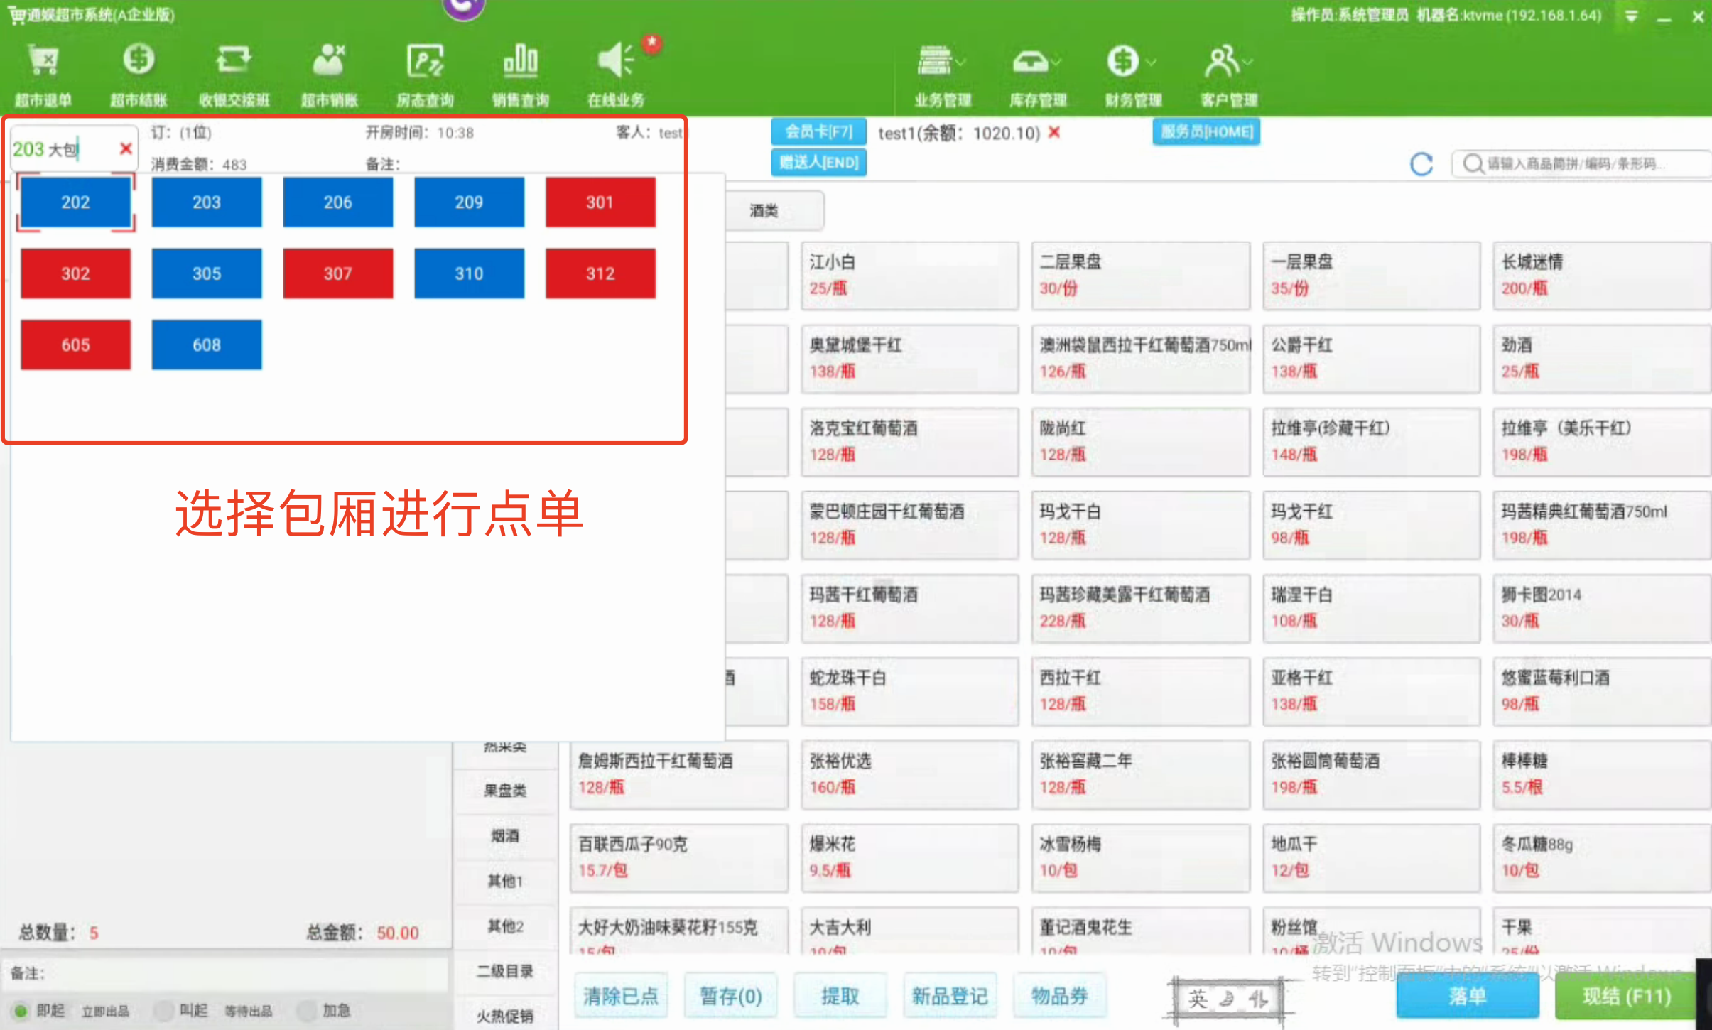1712x1030 pixels.
Task: Add 江小白 25/瓶 to order
Action: pyautogui.click(x=909, y=276)
